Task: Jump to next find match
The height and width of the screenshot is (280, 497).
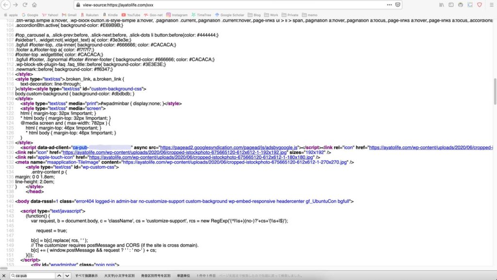Action: click(67, 276)
